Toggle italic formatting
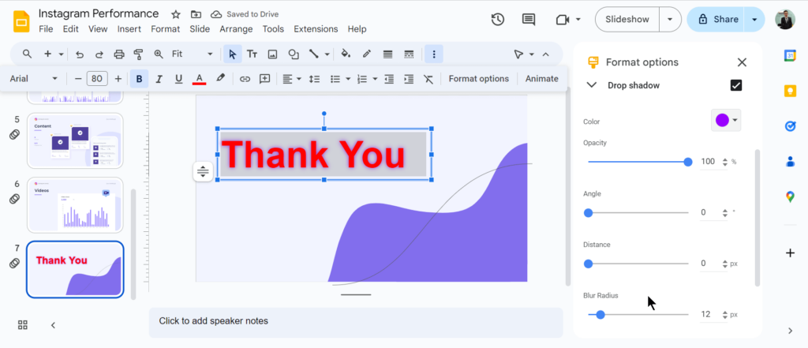The height and width of the screenshot is (348, 808). (159, 79)
